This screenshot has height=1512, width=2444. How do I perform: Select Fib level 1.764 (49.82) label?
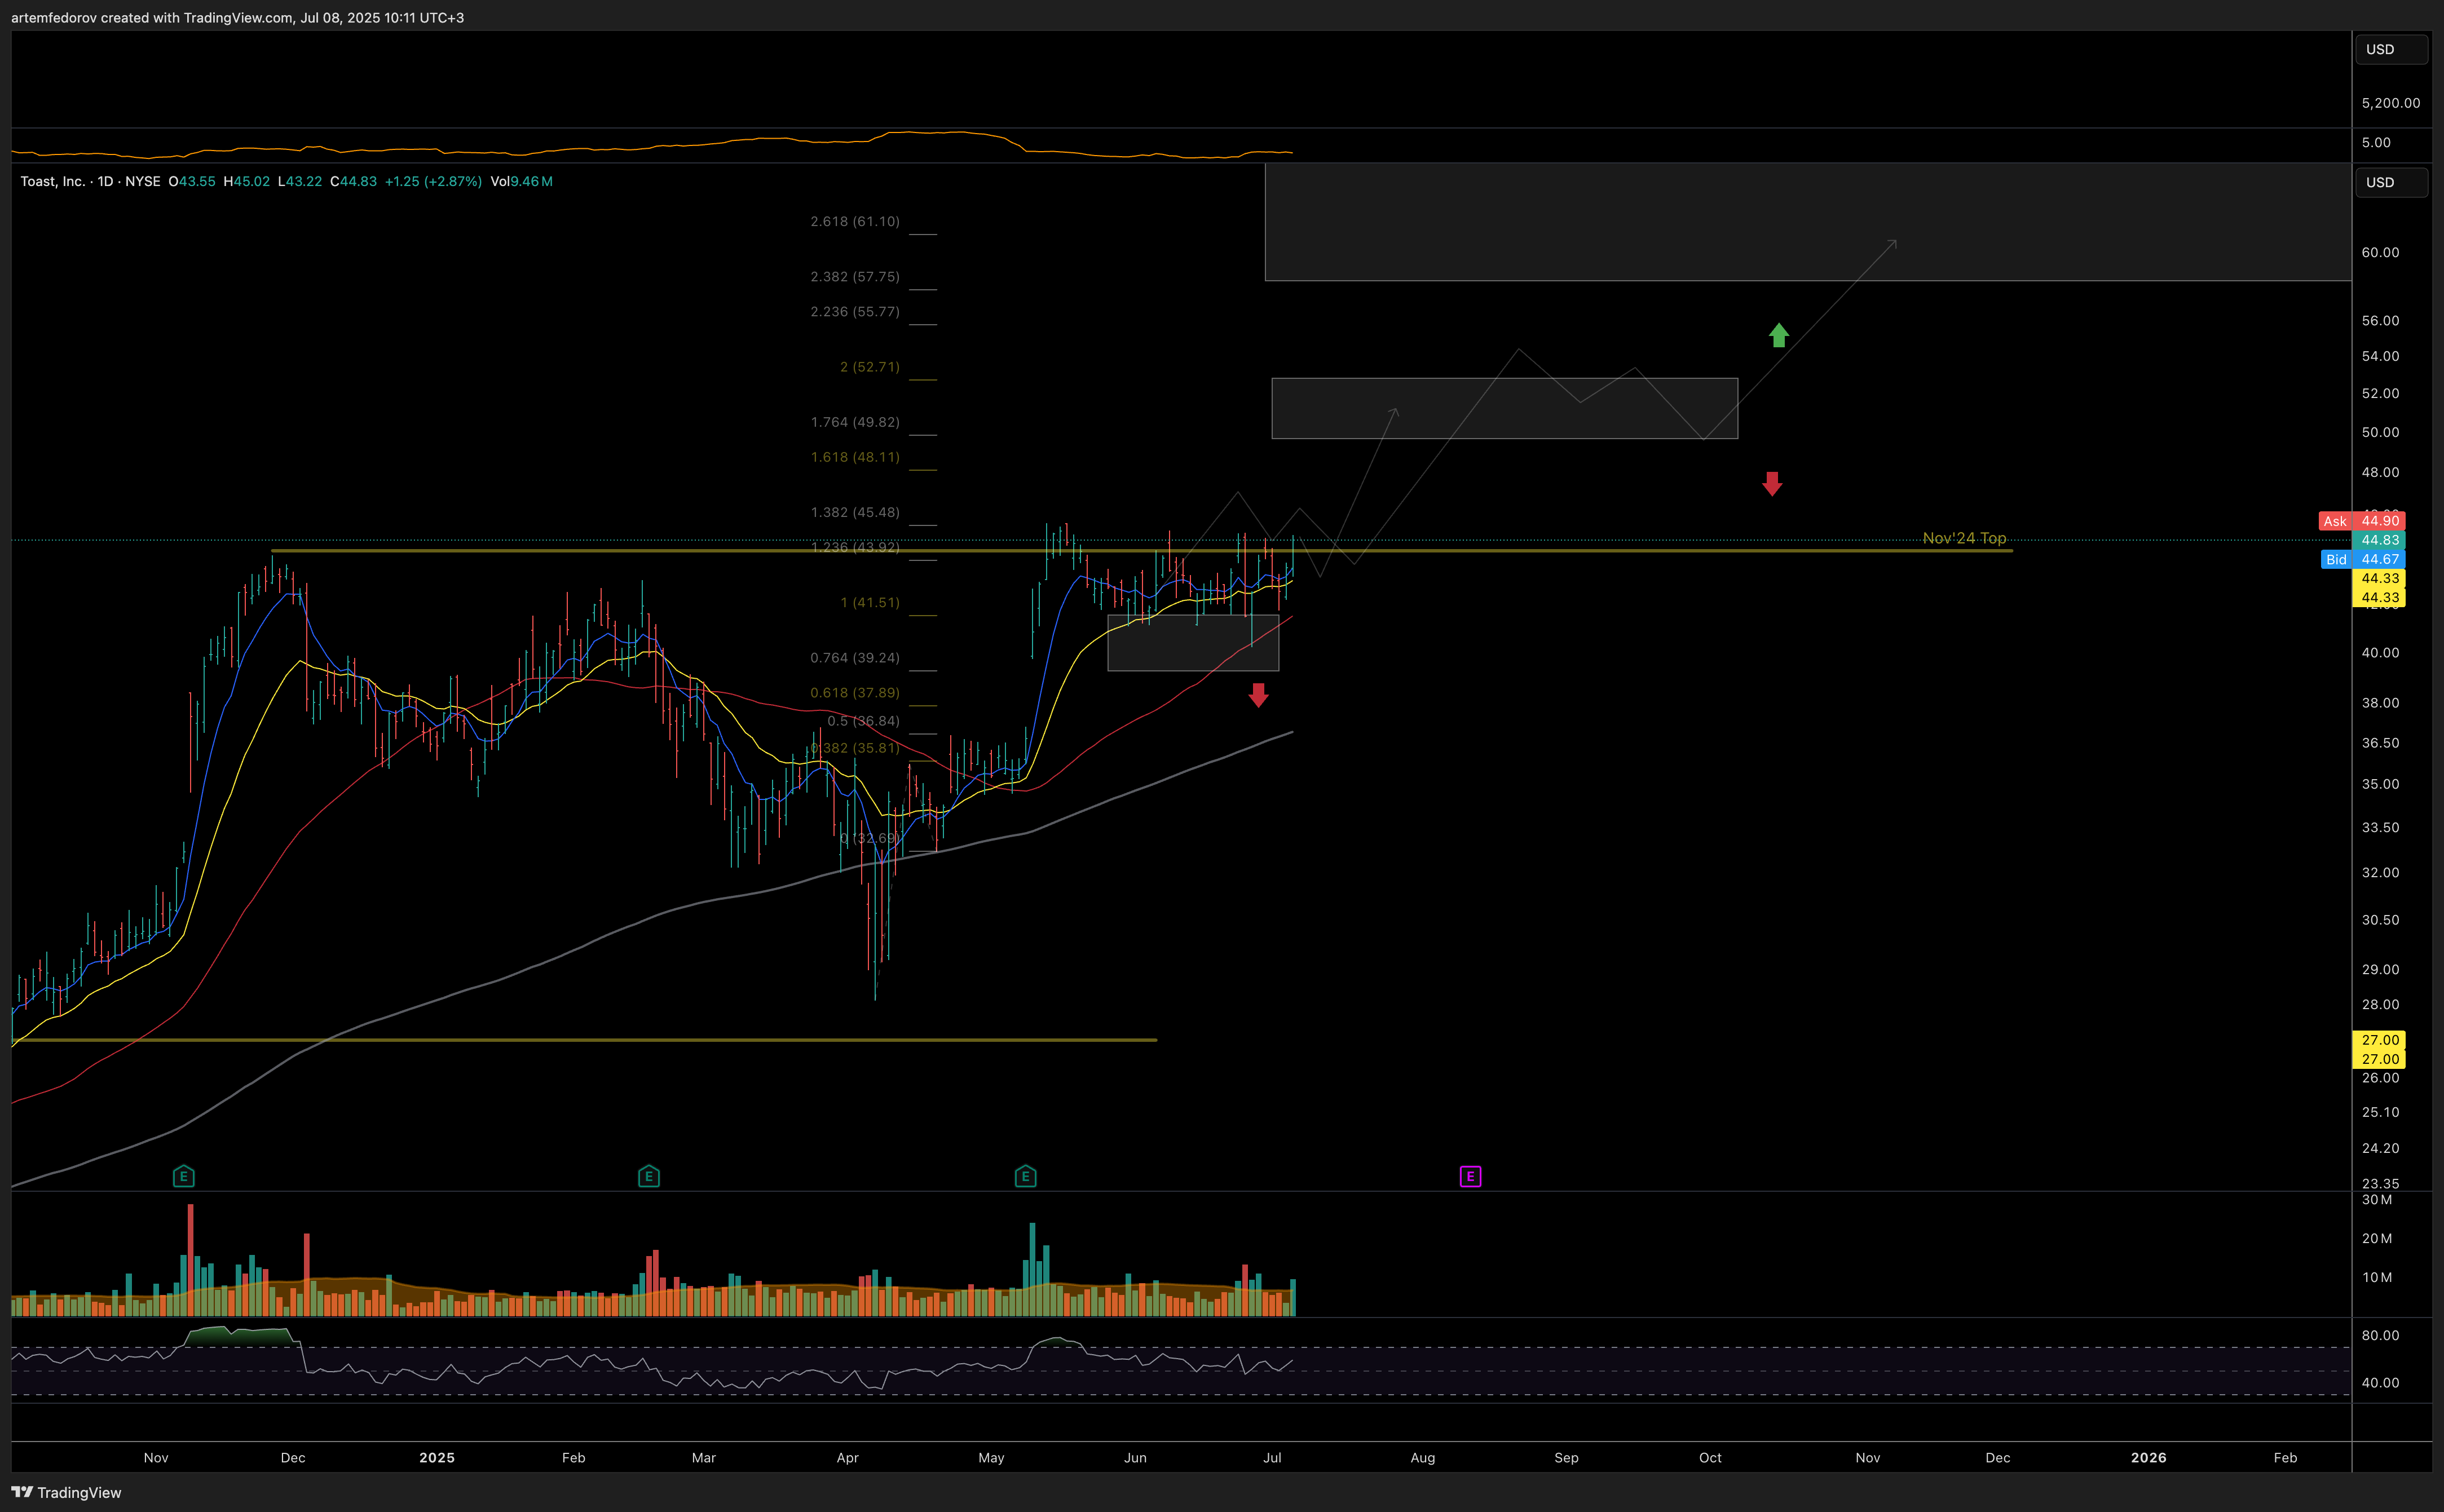click(x=855, y=422)
